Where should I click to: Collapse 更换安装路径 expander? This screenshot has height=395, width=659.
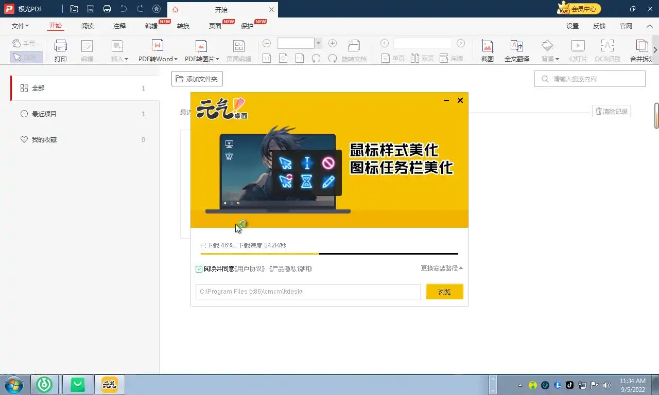pyautogui.click(x=442, y=268)
